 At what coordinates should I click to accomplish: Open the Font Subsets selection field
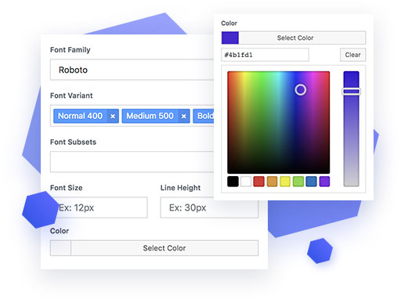pos(132,162)
